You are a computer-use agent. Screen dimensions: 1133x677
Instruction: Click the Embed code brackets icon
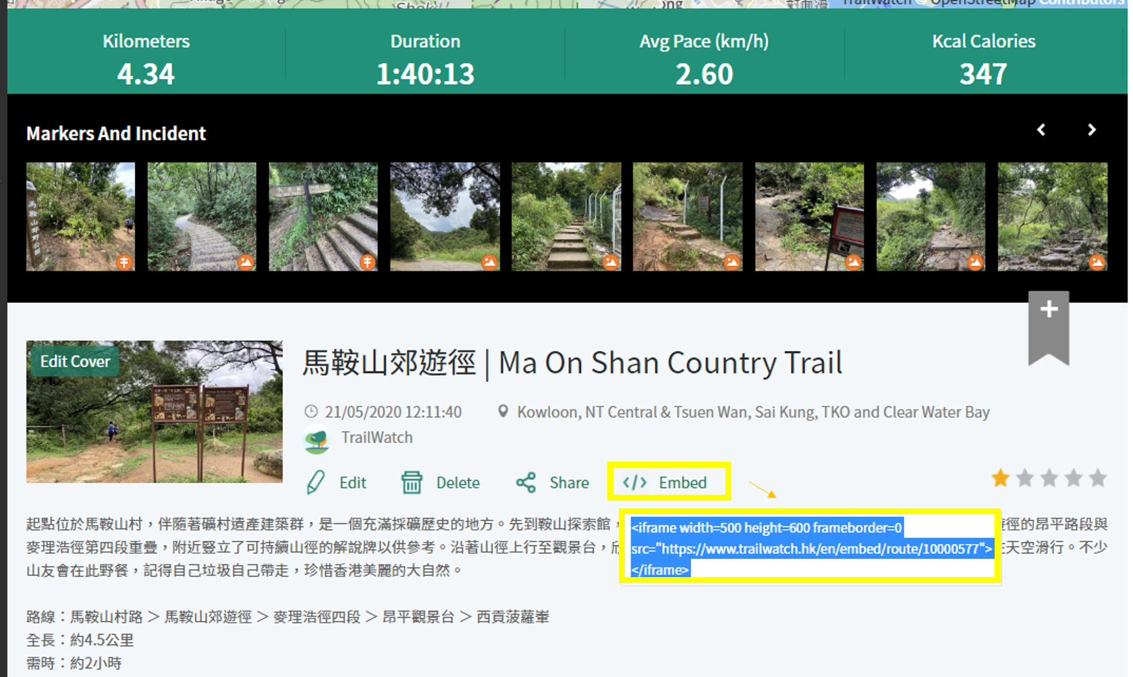click(634, 483)
